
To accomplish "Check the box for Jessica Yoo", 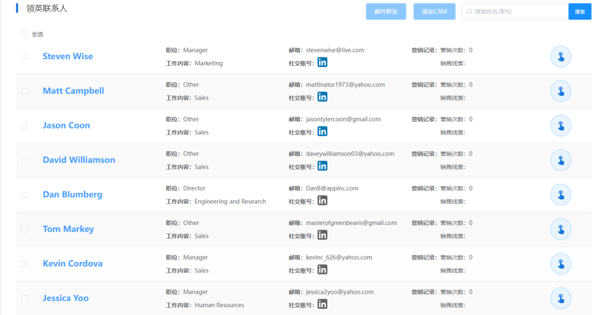I will tap(25, 298).
